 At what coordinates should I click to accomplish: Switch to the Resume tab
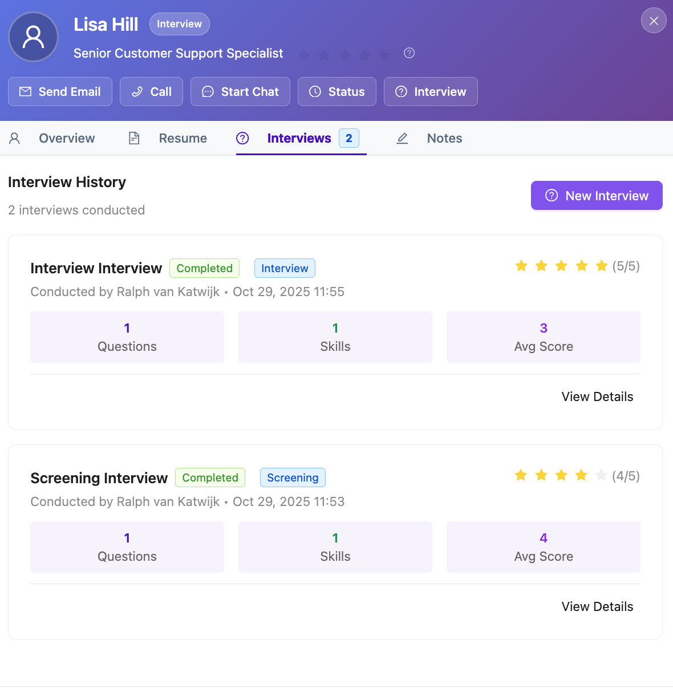tap(183, 138)
